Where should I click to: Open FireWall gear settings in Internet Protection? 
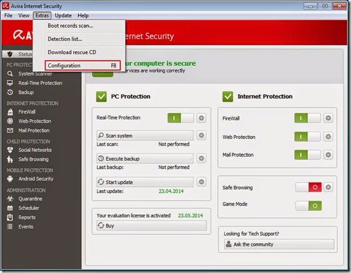click(328, 118)
